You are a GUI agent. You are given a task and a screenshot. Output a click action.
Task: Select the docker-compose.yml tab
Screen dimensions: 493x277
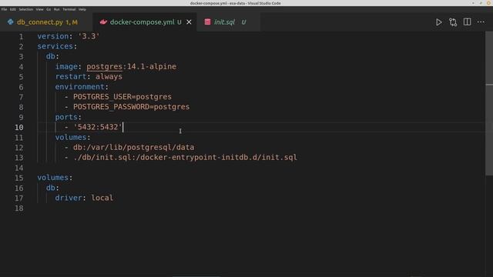(145, 22)
